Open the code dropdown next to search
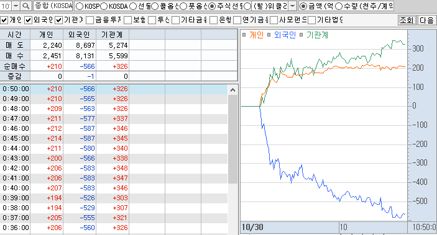The width and height of the screenshot is (437, 235). click(x=16, y=6)
